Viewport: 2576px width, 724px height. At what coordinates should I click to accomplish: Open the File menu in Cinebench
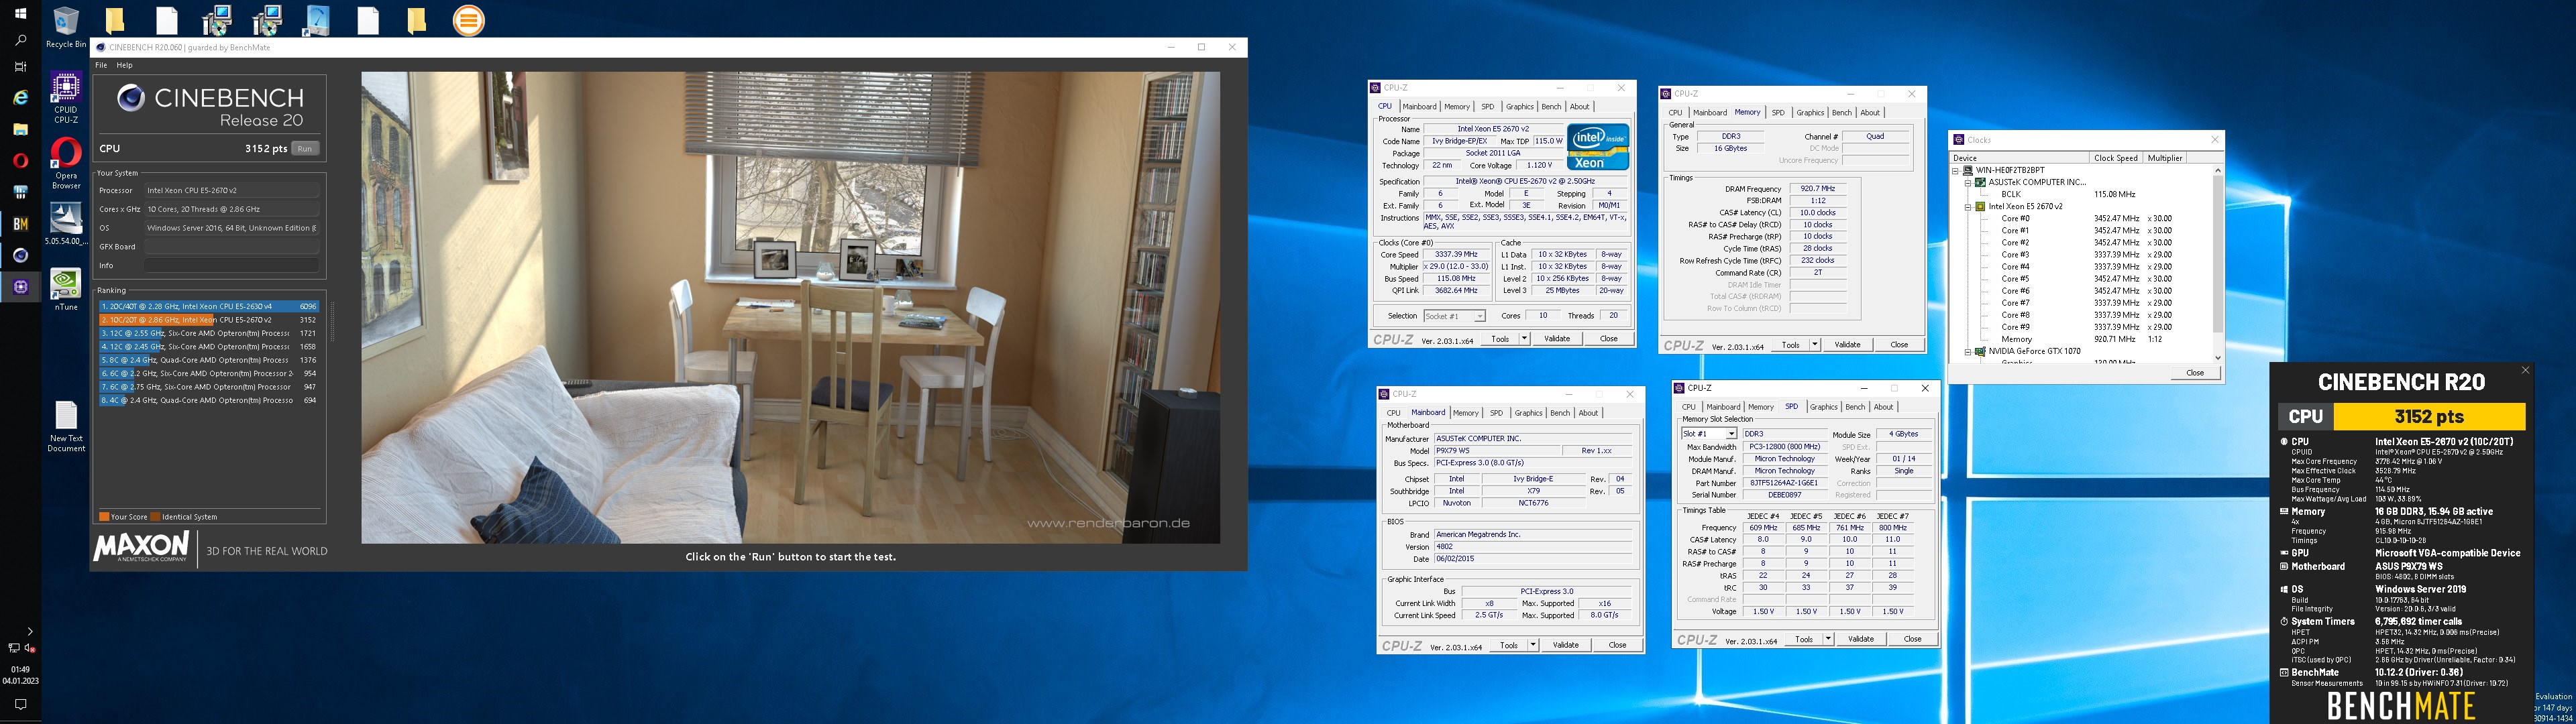(101, 65)
